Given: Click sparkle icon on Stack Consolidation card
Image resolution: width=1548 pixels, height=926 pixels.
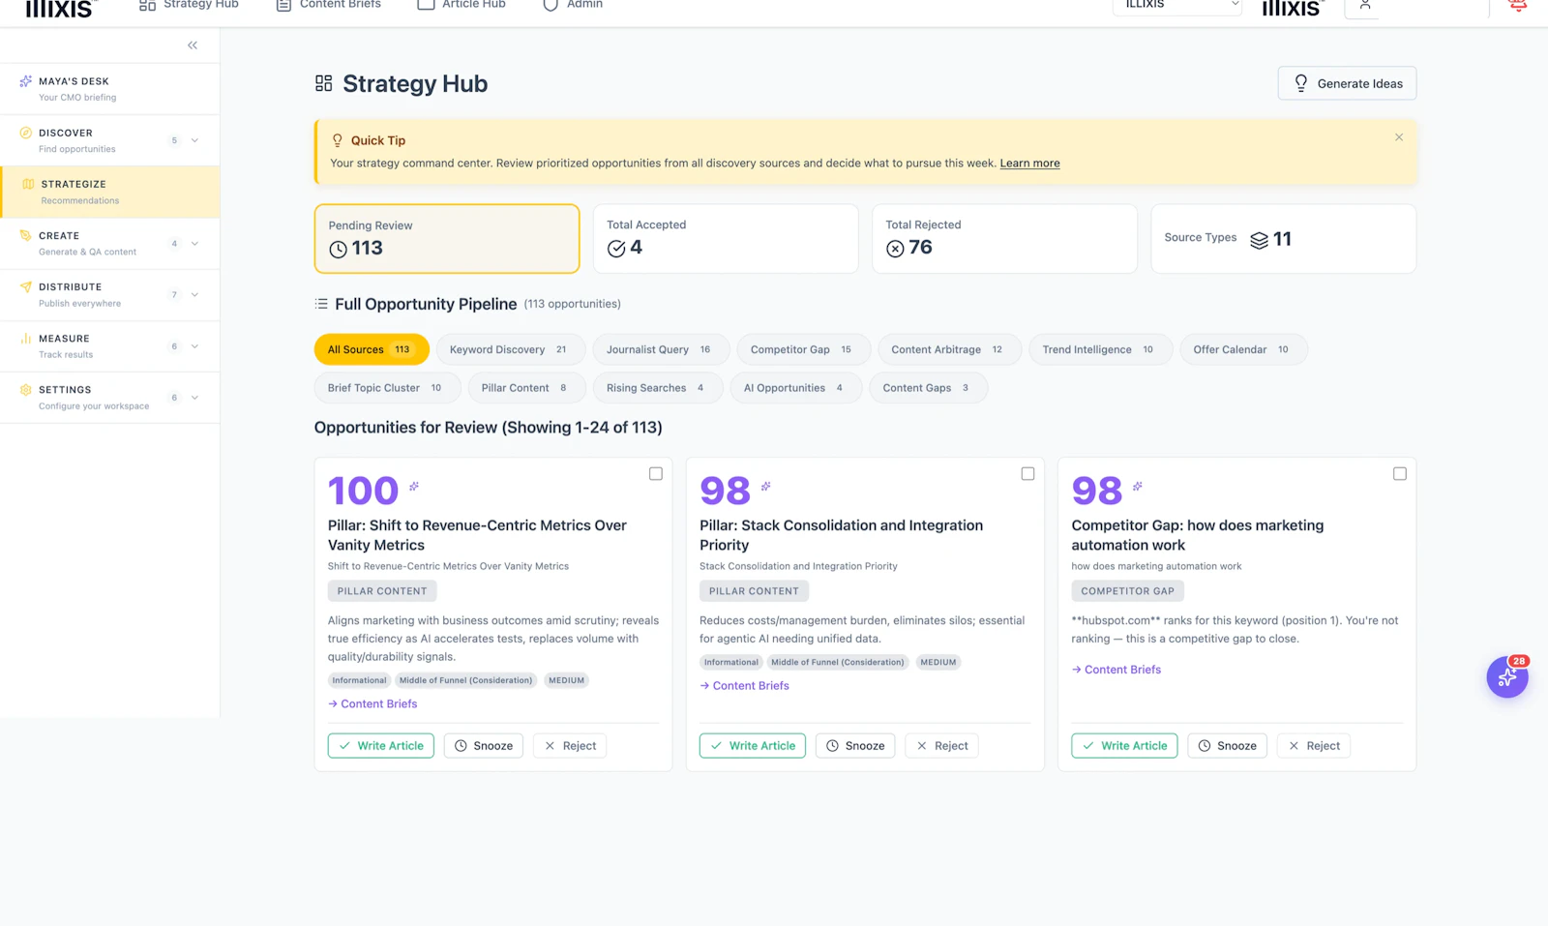Looking at the screenshot, I should click(766, 486).
